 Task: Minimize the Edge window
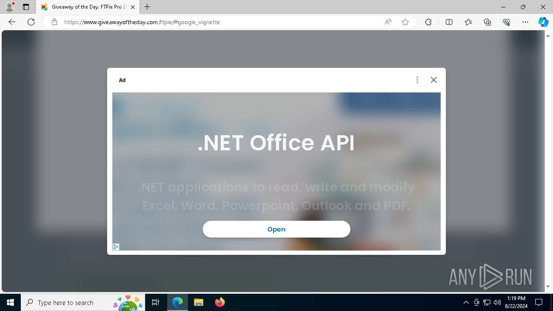pos(503,7)
